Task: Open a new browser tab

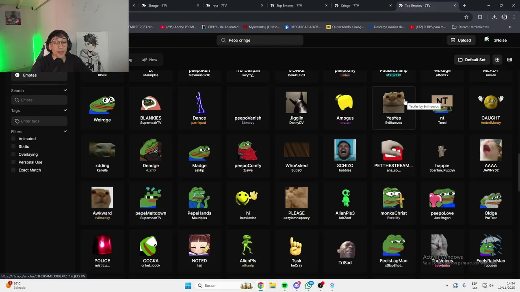Action: [x=464, y=6]
